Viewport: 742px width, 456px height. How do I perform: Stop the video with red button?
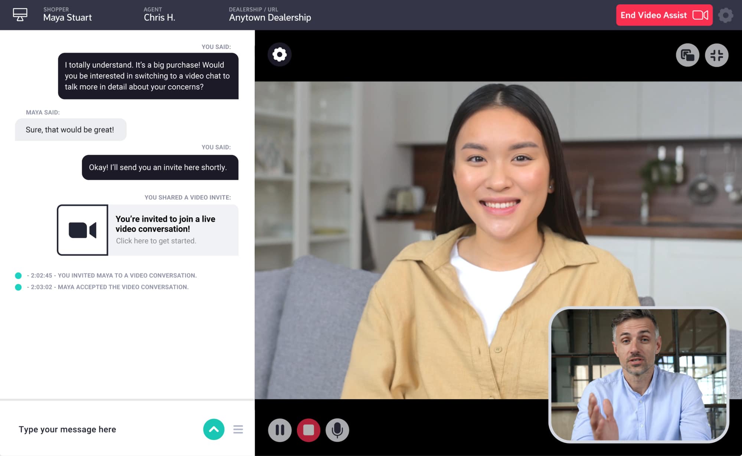click(x=308, y=430)
